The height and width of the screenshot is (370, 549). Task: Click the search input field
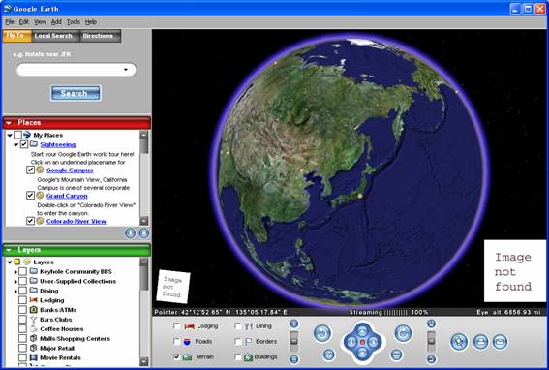76,70
